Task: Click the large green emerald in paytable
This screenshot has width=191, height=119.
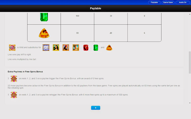Action: pos(44,17)
